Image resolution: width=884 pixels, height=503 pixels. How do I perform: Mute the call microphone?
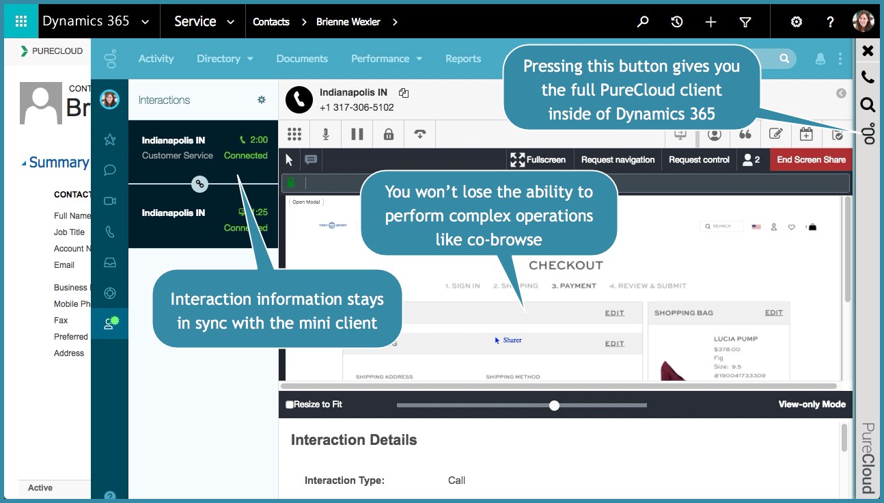point(326,134)
